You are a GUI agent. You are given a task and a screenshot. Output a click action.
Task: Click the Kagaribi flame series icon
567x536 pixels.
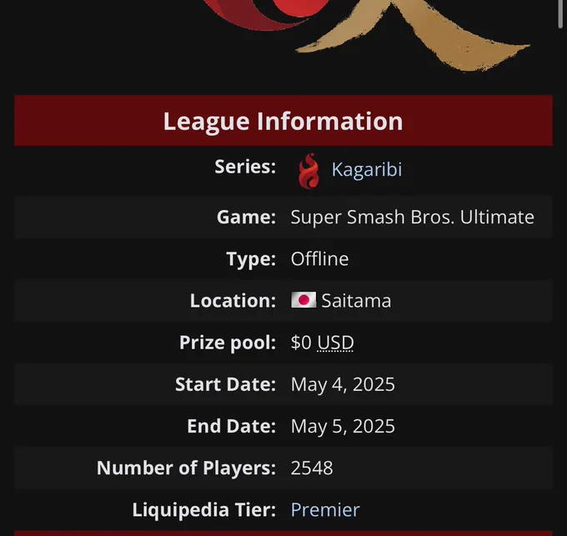point(309,171)
